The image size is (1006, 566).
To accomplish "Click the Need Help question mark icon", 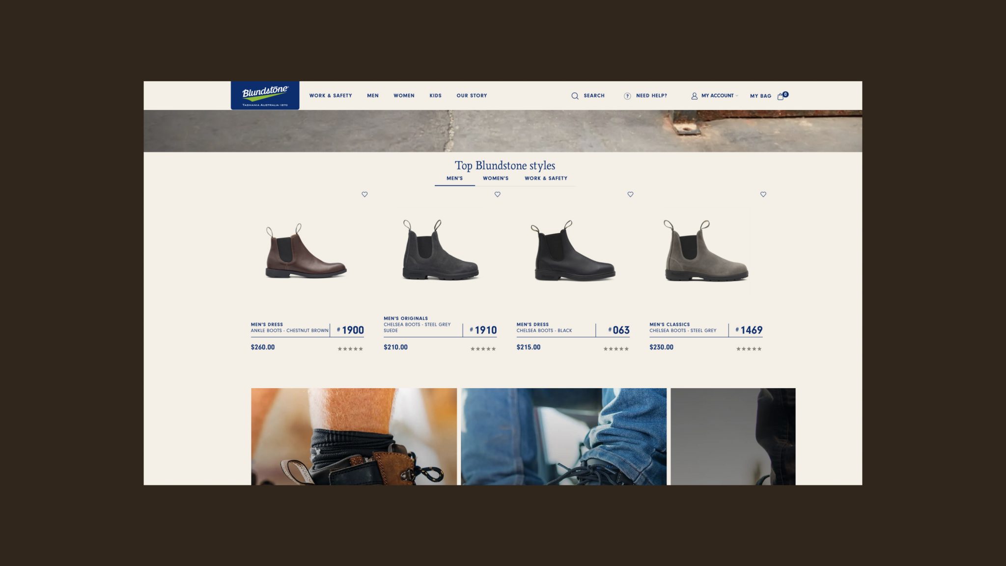I will pos(627,96).
